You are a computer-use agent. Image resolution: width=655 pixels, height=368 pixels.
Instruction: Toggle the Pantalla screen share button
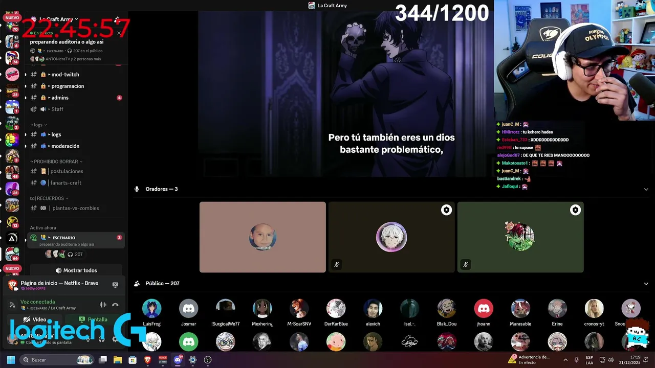(x=93, y=319)
